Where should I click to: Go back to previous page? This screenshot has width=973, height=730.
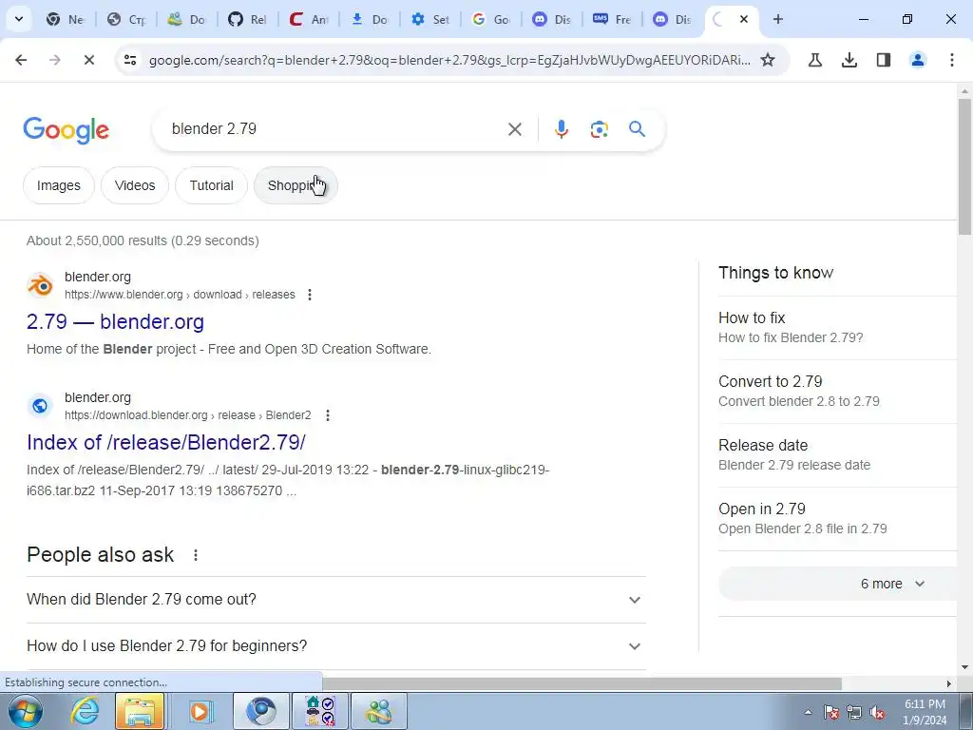(x=21, y=60)
